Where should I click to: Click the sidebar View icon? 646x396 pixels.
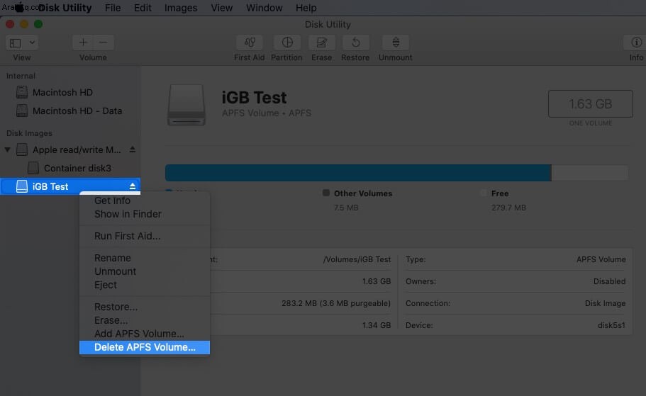[x=15, y=43]
